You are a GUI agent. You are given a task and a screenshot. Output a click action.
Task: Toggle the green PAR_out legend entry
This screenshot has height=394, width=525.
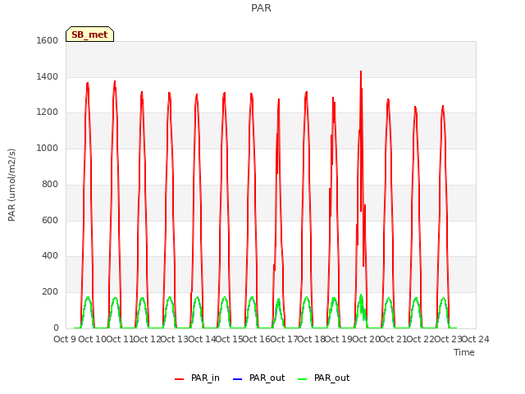click(323, 378)
